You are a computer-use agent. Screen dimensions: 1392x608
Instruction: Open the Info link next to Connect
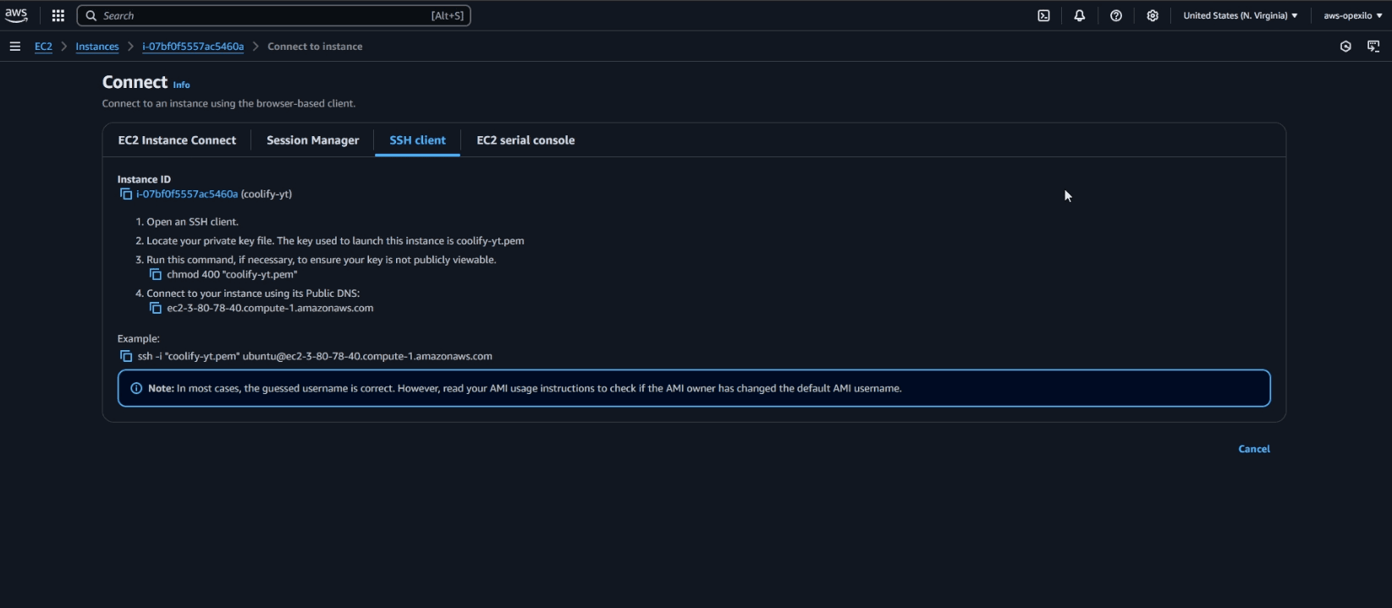pyautogui.click(x=181, y=85)
